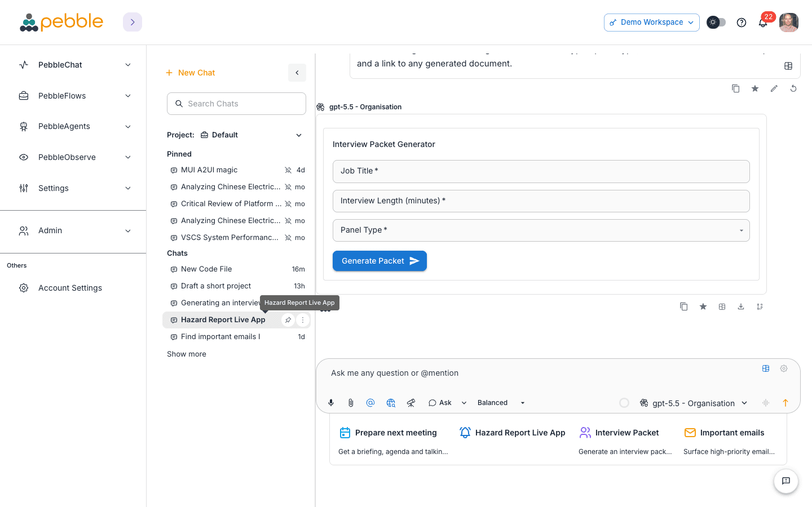Click Show more under Chats
This screenshot has width=812, height=507.
point(187,354)
